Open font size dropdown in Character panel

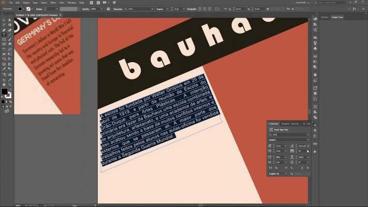(286, 146)
